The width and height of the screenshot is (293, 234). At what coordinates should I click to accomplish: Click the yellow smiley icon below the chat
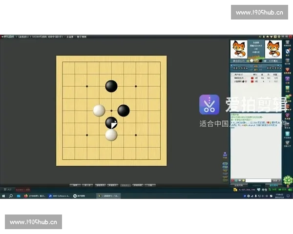click(x=244, y=180)
